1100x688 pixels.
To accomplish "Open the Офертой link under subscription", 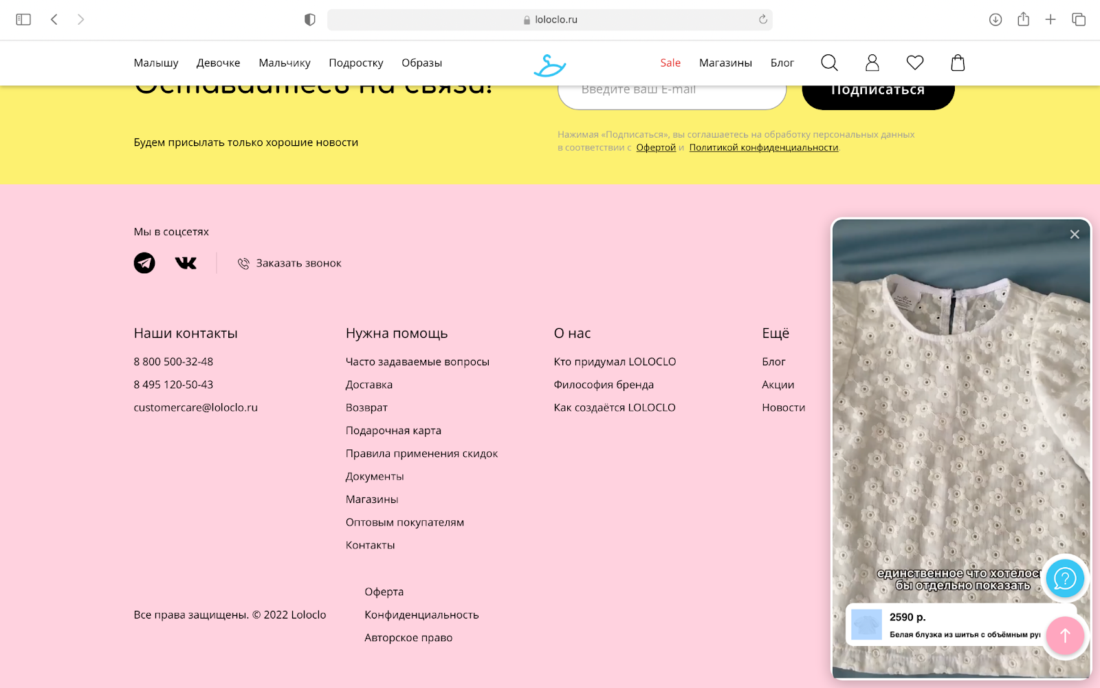I will click(656, 148).
